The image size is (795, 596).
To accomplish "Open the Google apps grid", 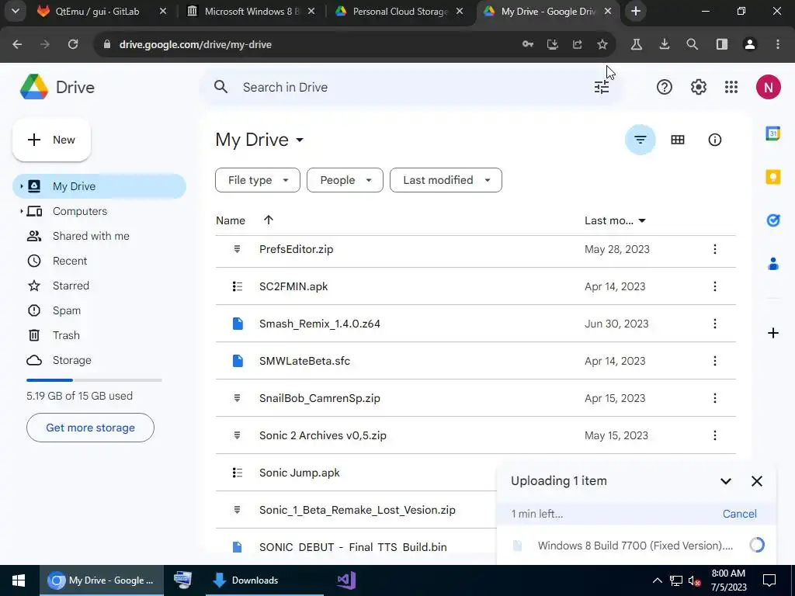I will click(x=731, y=87).
